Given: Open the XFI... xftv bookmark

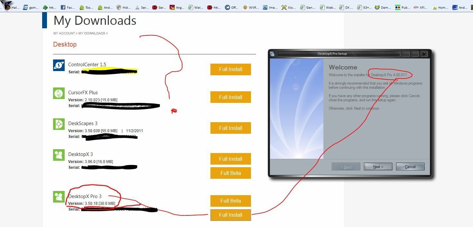Looking at the screenshot, I should click(421, 7).
